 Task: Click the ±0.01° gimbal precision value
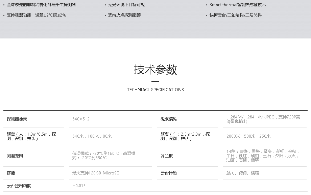[79, 186]
